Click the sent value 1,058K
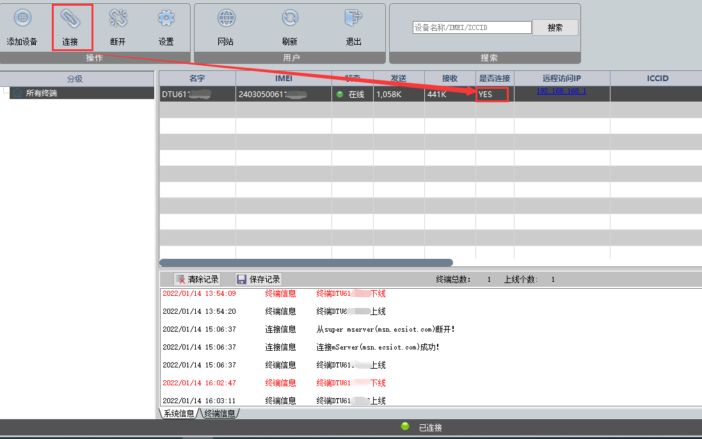The height and width of the screenshot is (439, 702). (389, 95)
